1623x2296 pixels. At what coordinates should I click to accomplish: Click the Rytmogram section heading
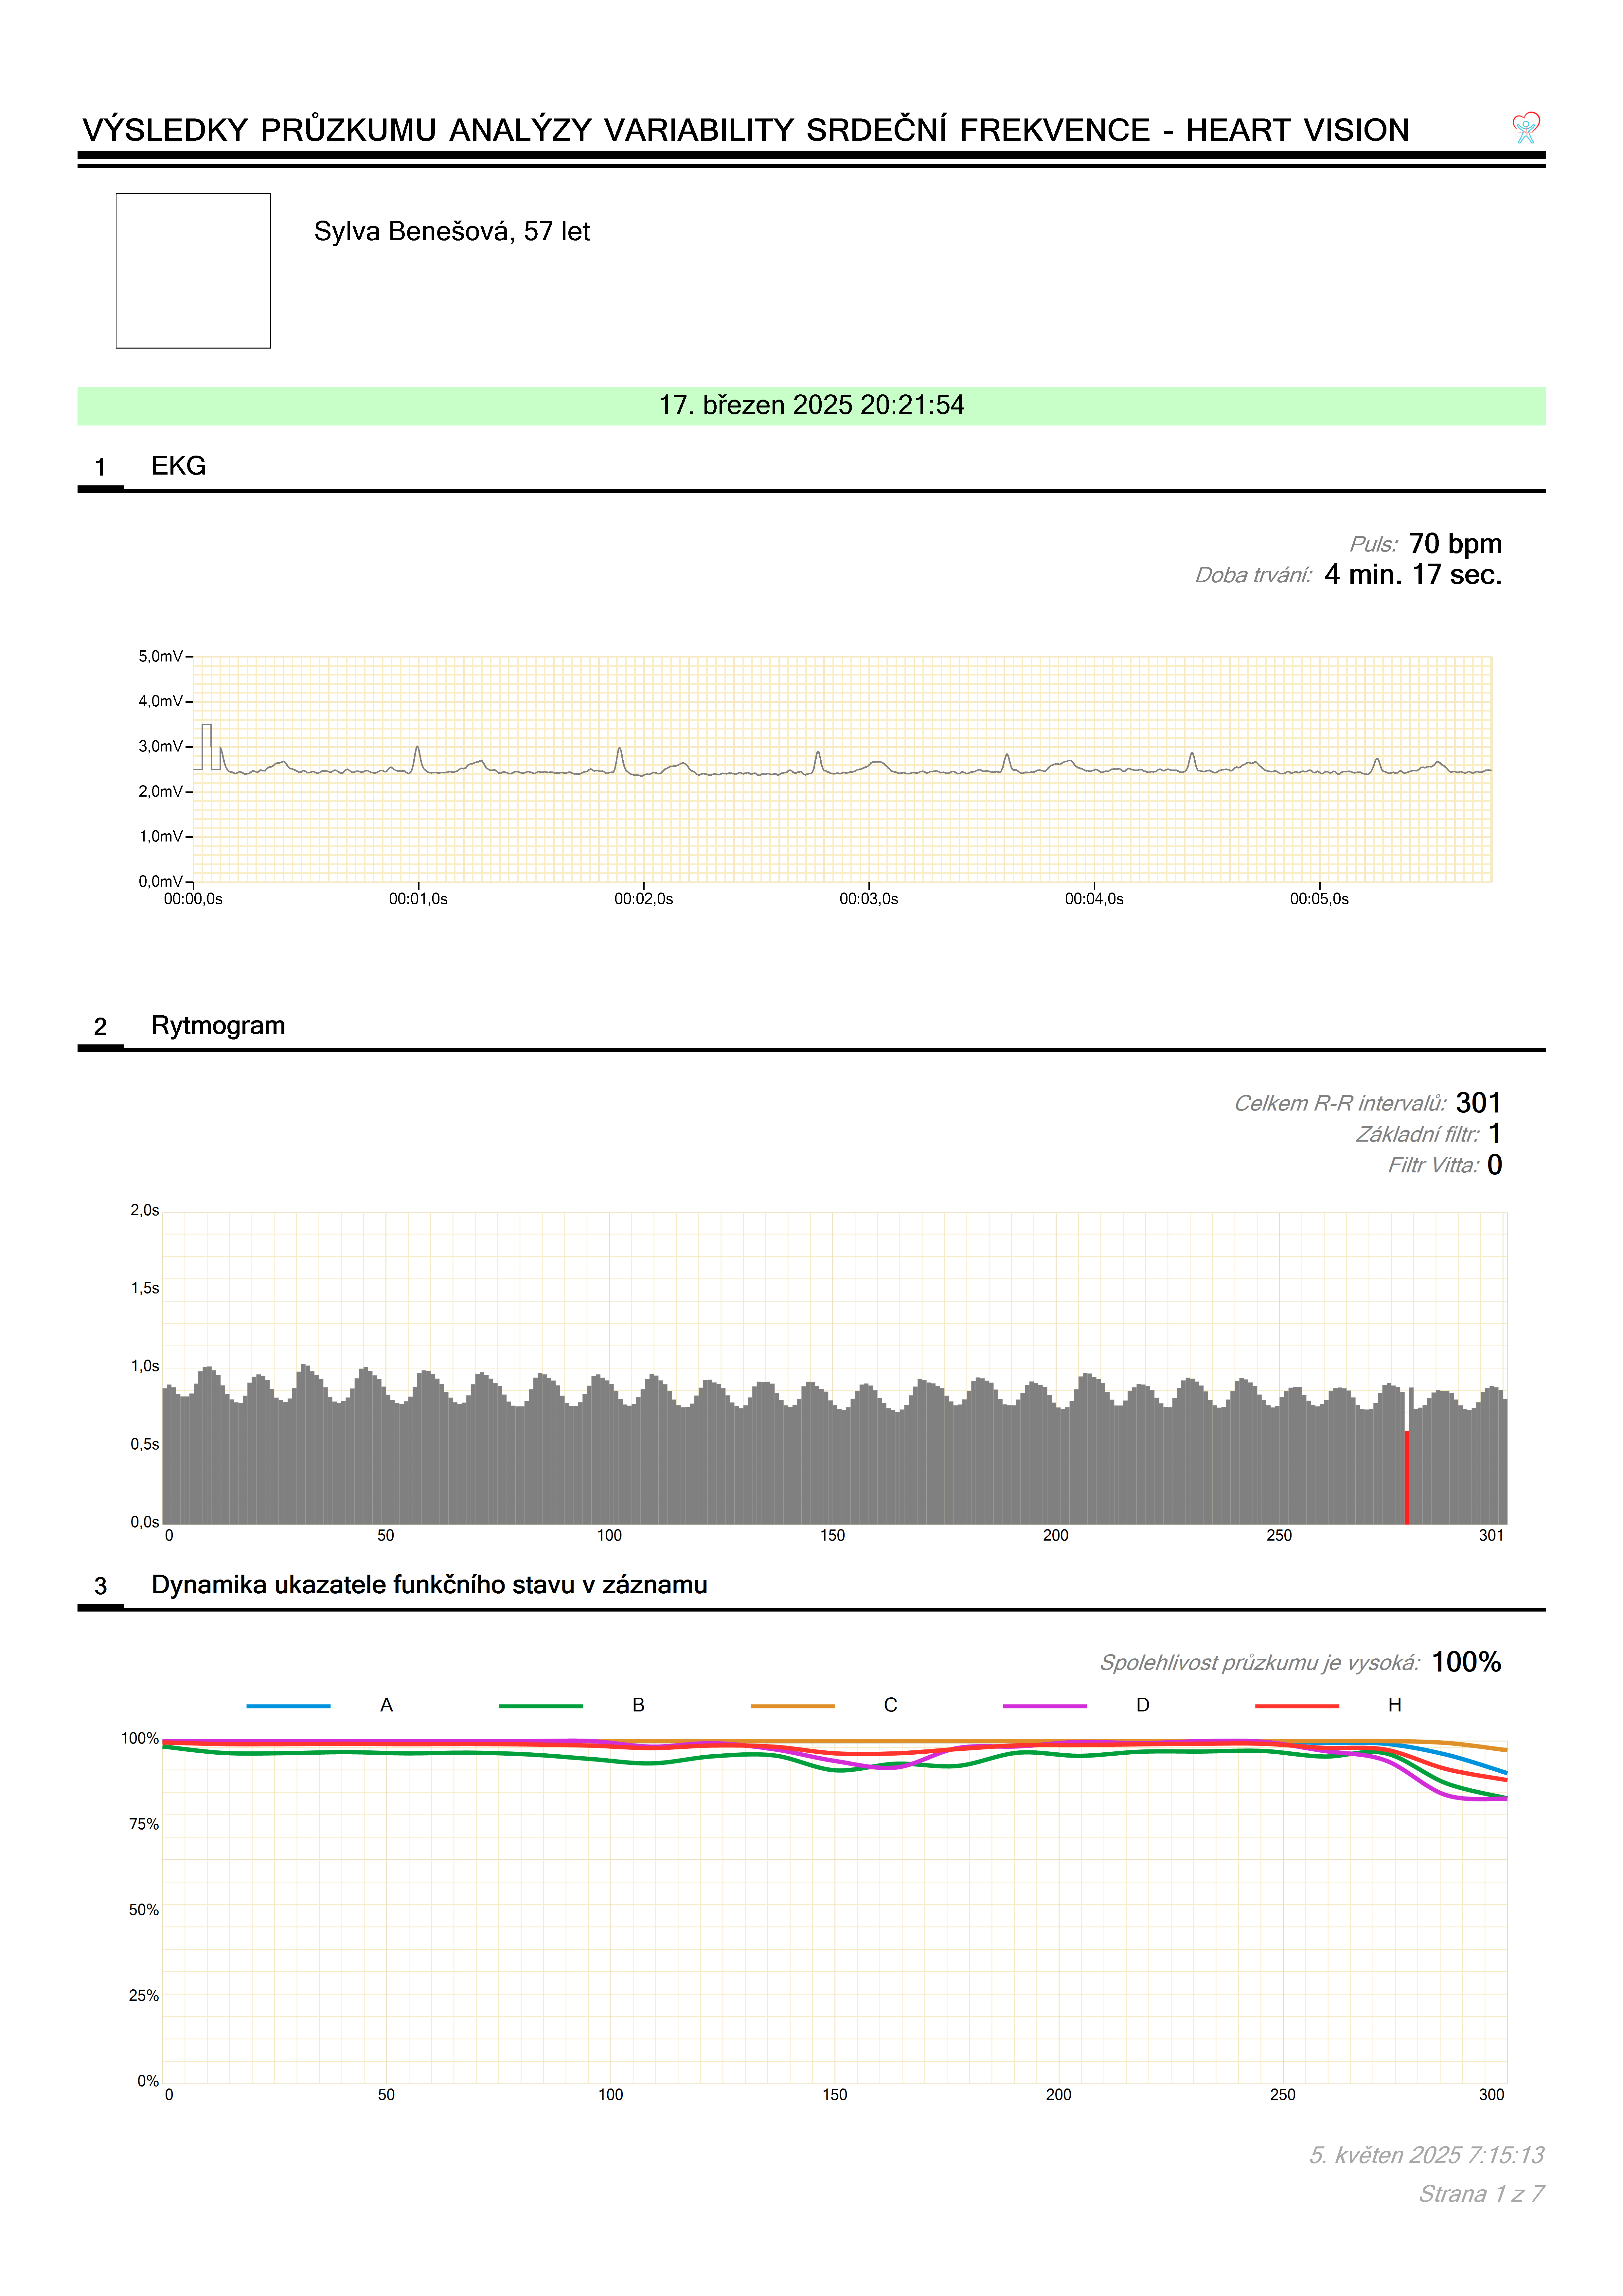218,1026
